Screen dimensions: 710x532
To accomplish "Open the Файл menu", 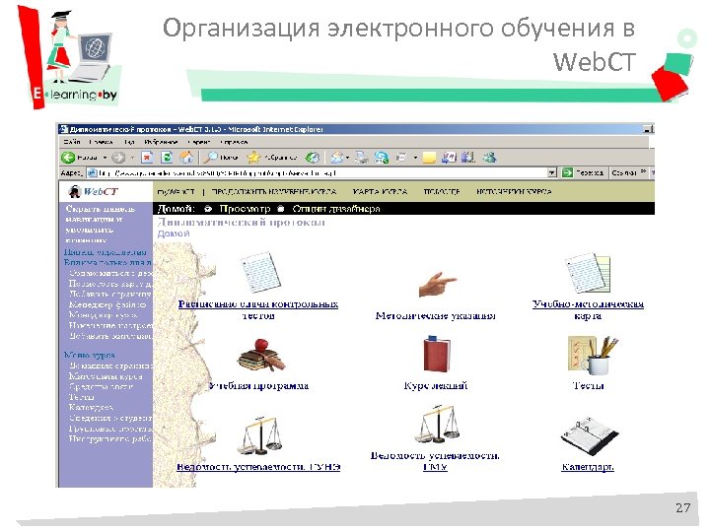I will (x=72, y=142).
